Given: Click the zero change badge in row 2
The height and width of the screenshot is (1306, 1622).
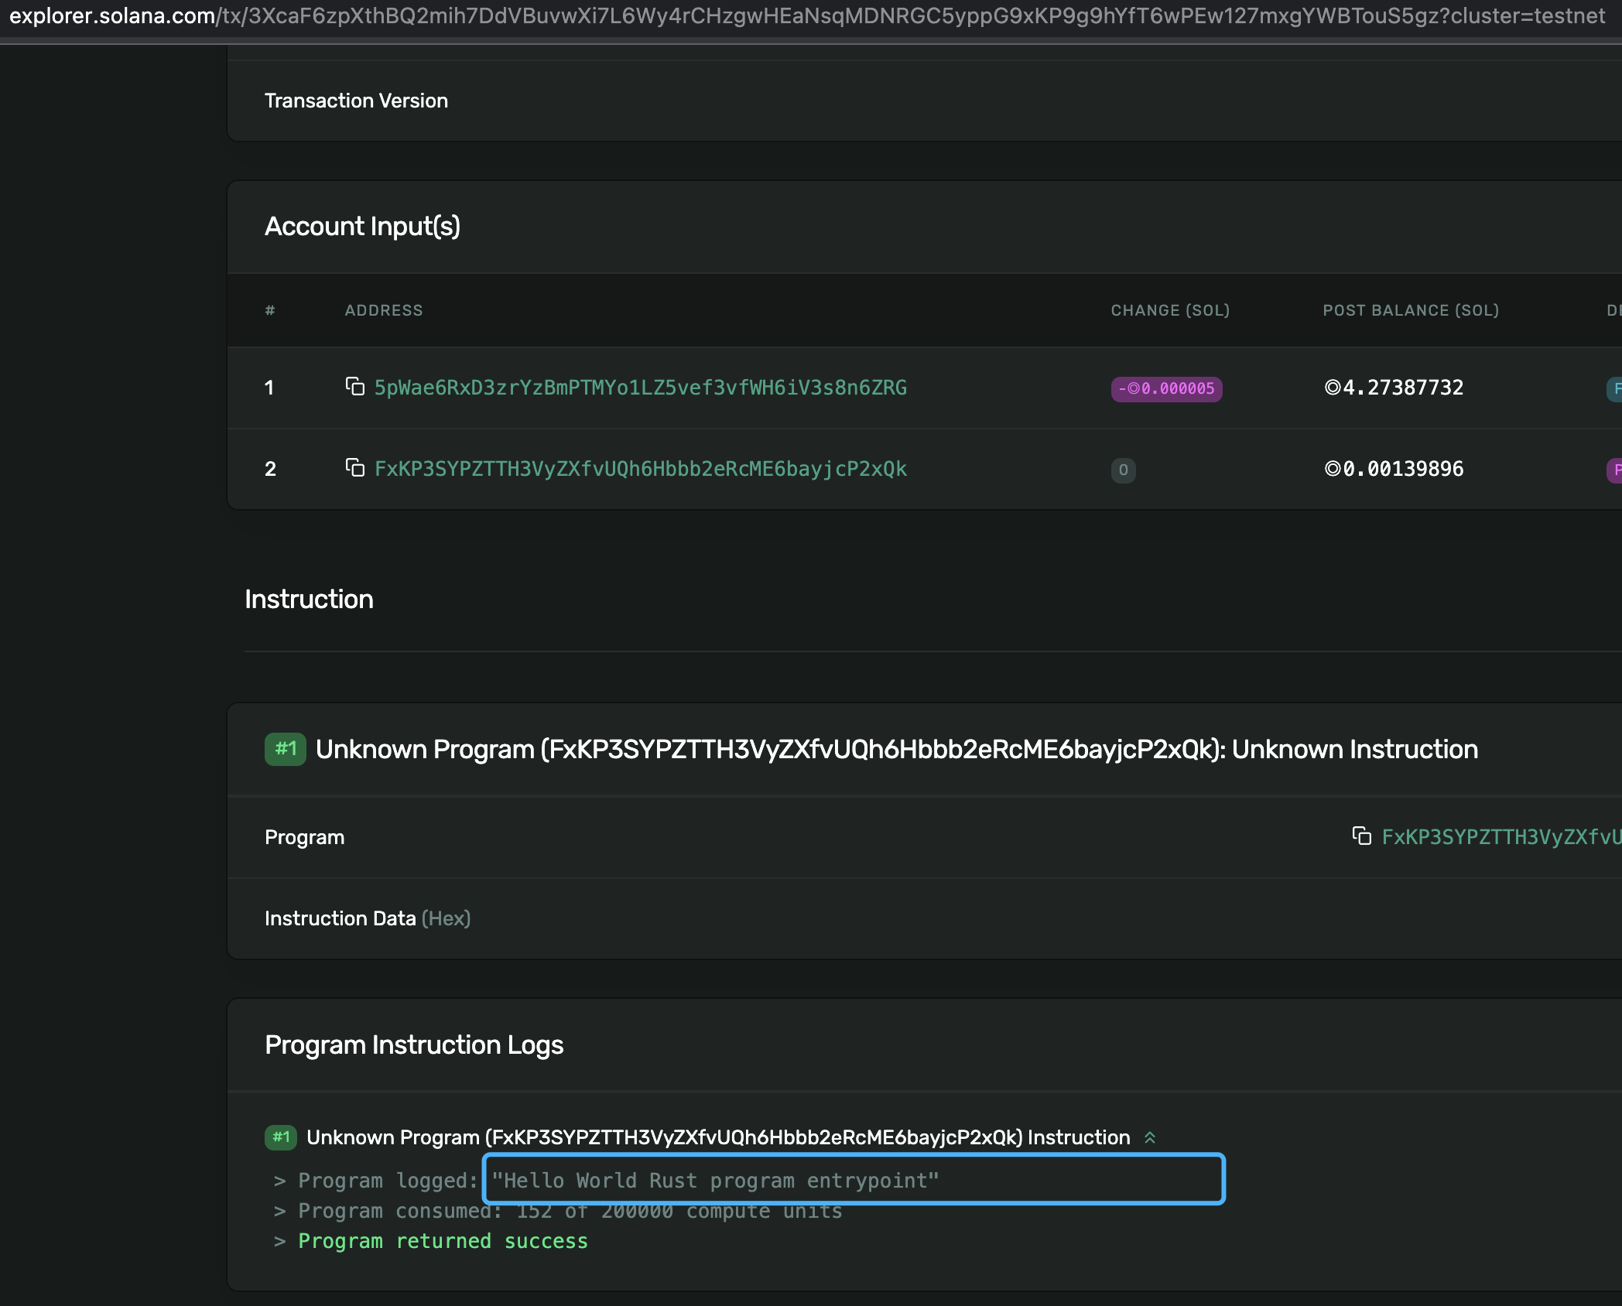Looking at the screenshot, I should point(1123,470).
